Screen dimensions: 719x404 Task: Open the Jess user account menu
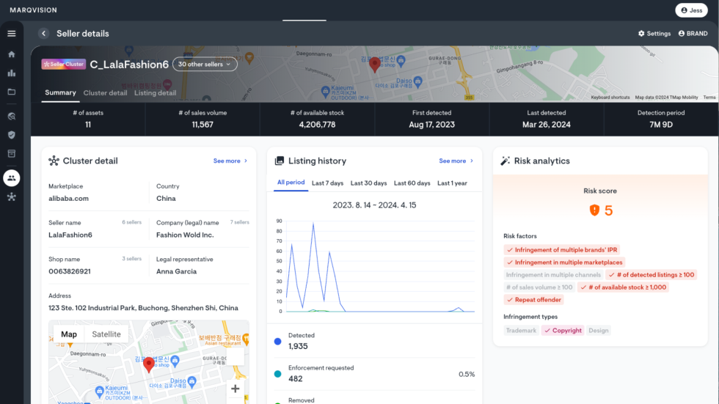pos(692,10)
